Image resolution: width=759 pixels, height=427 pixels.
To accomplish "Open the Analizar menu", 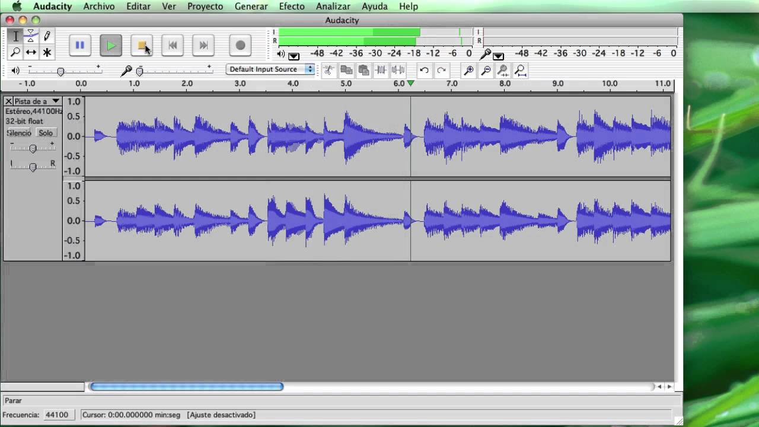I will click(333, 7).
